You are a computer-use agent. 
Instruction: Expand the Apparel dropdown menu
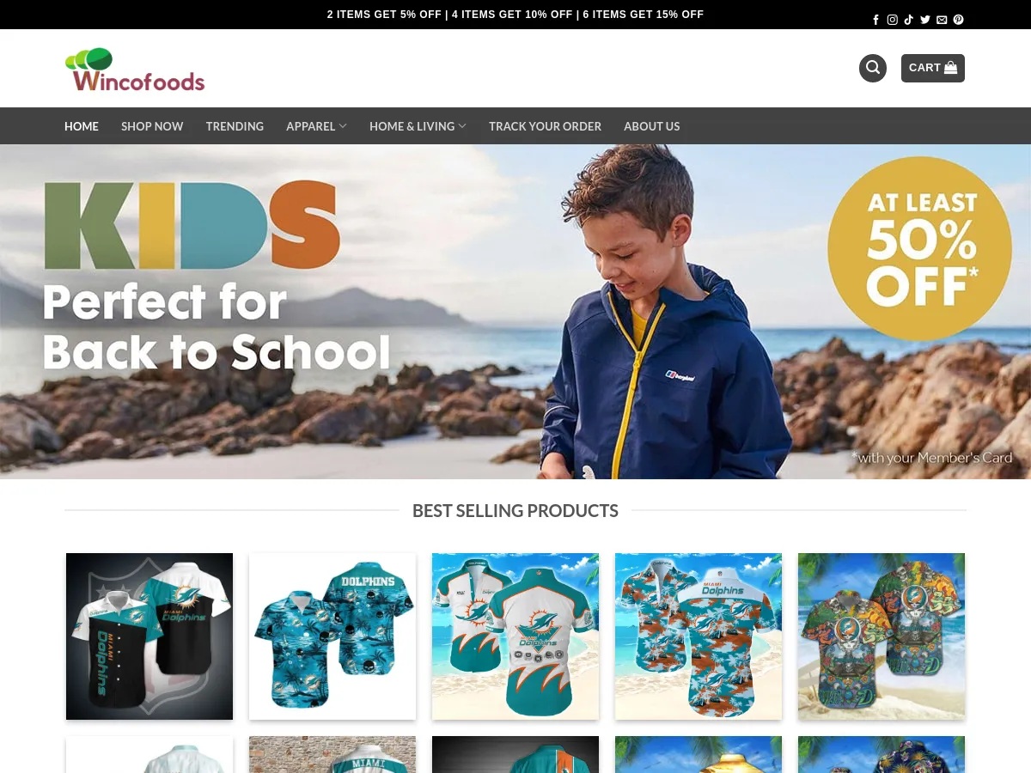click(316, 126)
